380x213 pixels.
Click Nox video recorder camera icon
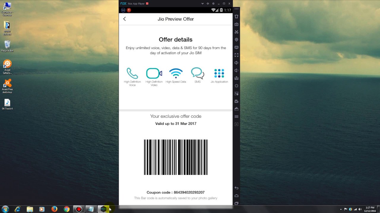236,101
